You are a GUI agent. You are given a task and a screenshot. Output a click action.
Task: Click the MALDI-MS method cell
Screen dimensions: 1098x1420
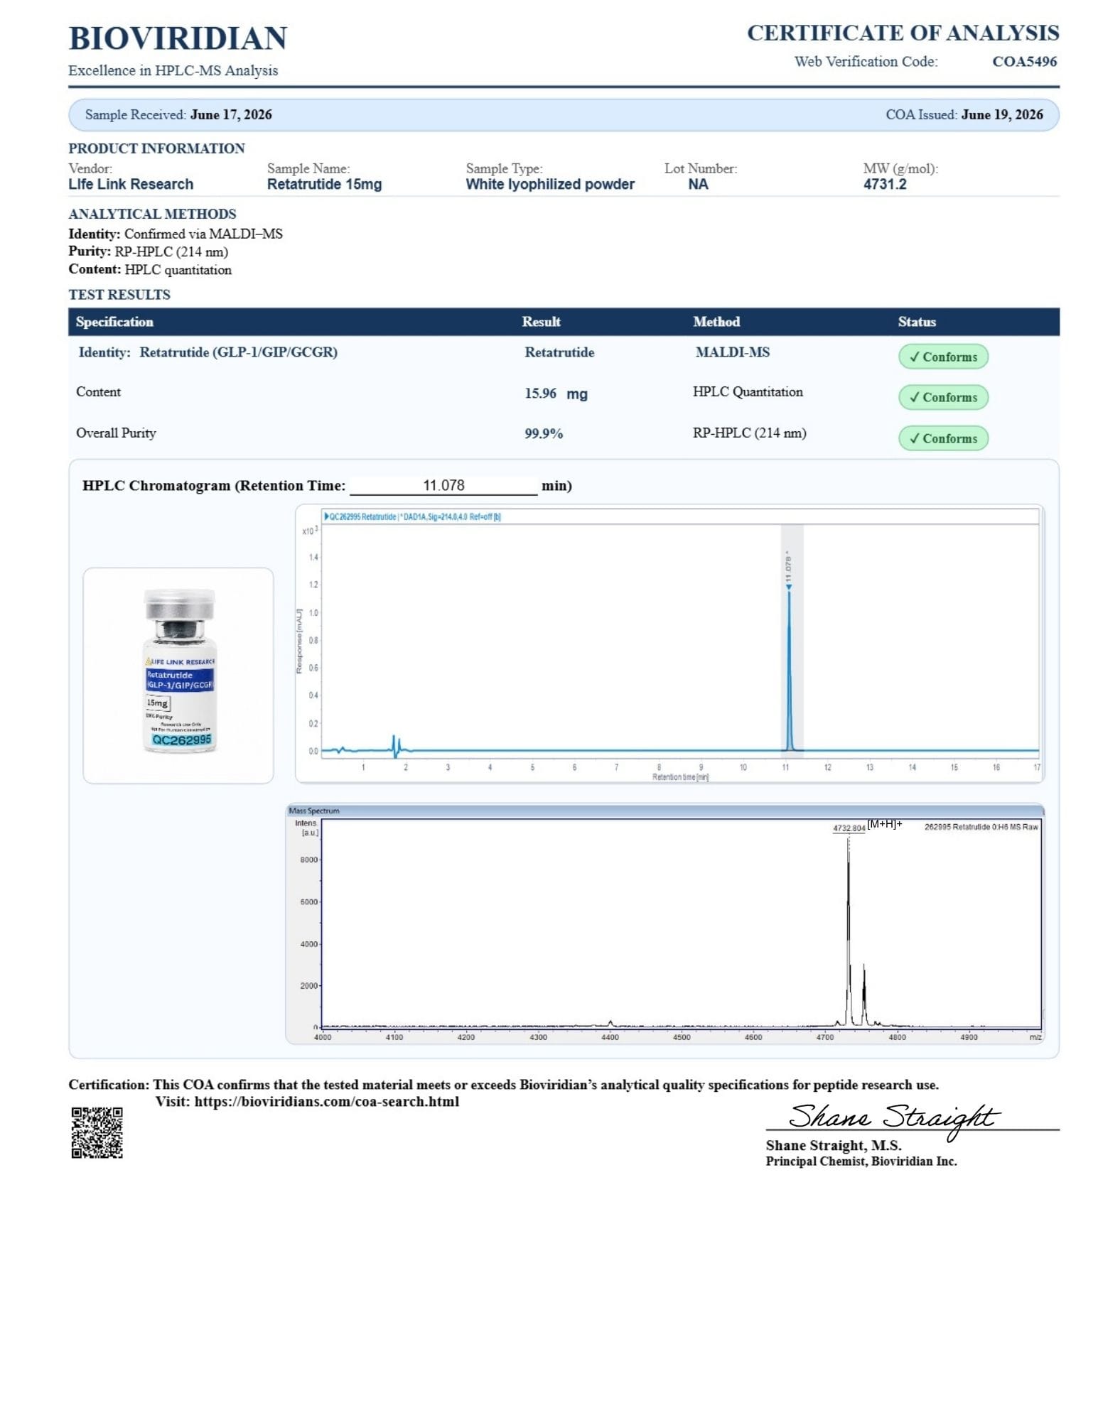coord(732,352)
